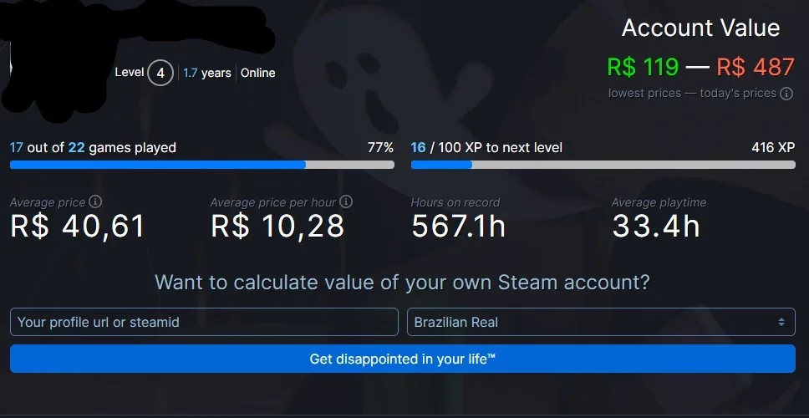Click the Online status text
This screenshot has height=418, width=809.
[x=258, y=73]
